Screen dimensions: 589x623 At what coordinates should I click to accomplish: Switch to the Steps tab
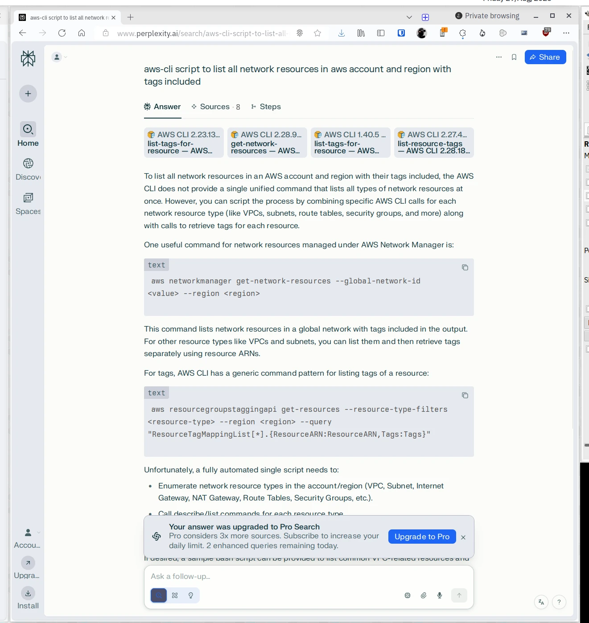tap(266, 107)
